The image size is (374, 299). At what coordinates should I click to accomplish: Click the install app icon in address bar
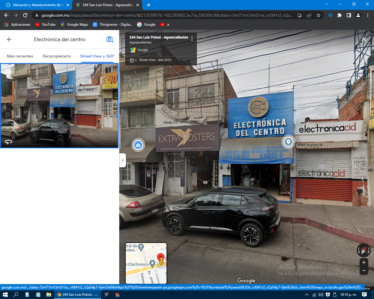tap(300, 15)
